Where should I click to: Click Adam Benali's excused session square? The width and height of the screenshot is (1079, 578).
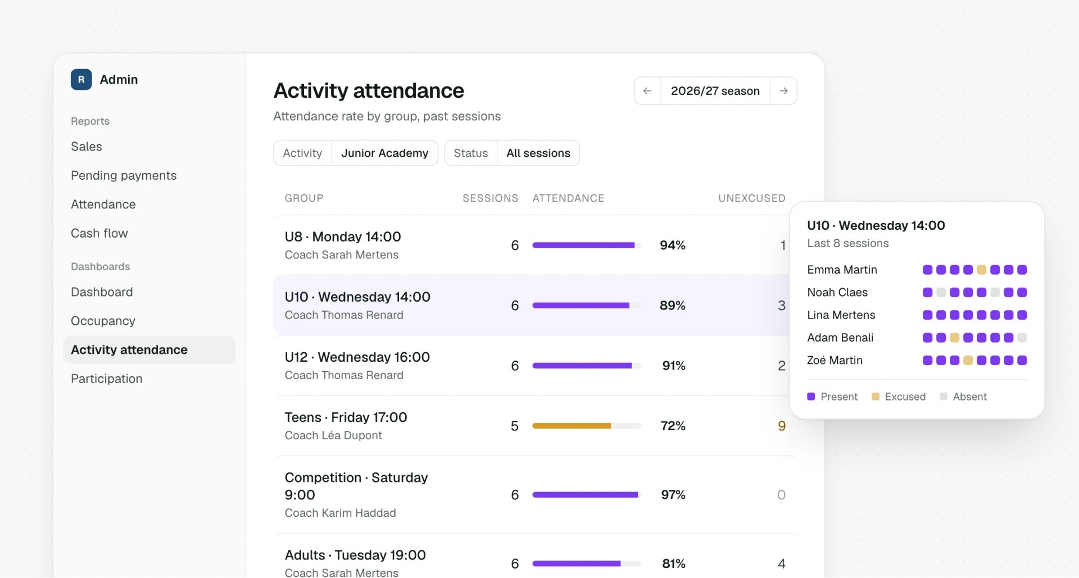click(954, 338)
